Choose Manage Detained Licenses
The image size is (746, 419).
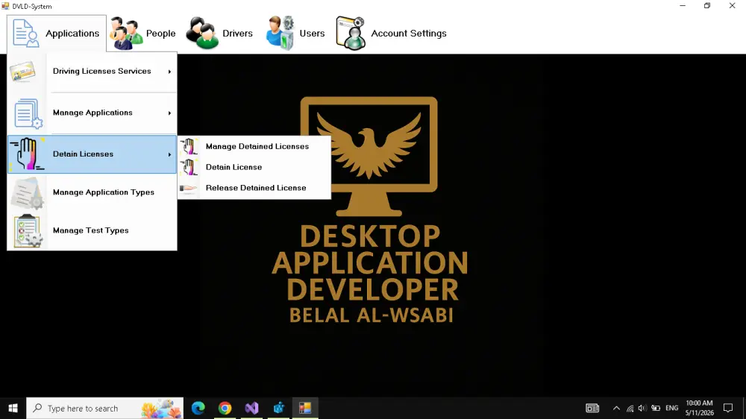[x=254, y=146]
